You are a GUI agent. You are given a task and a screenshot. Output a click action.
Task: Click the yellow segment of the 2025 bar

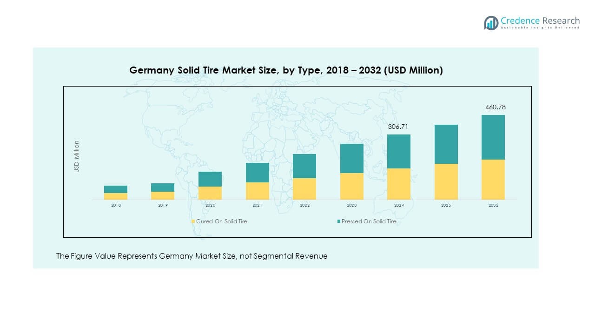[x=446, y=181]
